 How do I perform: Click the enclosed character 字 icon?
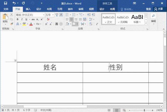click(61, 24)
